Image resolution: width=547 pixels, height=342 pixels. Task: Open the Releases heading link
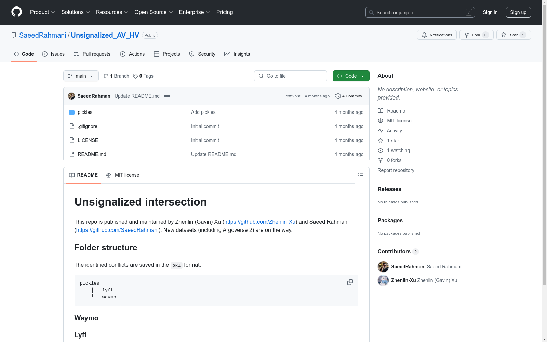click(x=389, y=189)
